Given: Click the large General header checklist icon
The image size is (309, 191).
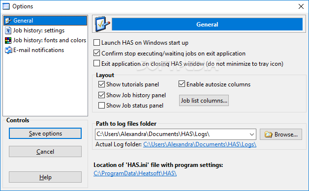Looking at the screenshot, I should (x=102, y=24).
